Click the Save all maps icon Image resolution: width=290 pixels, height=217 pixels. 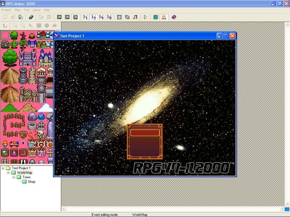pos(31,17)
